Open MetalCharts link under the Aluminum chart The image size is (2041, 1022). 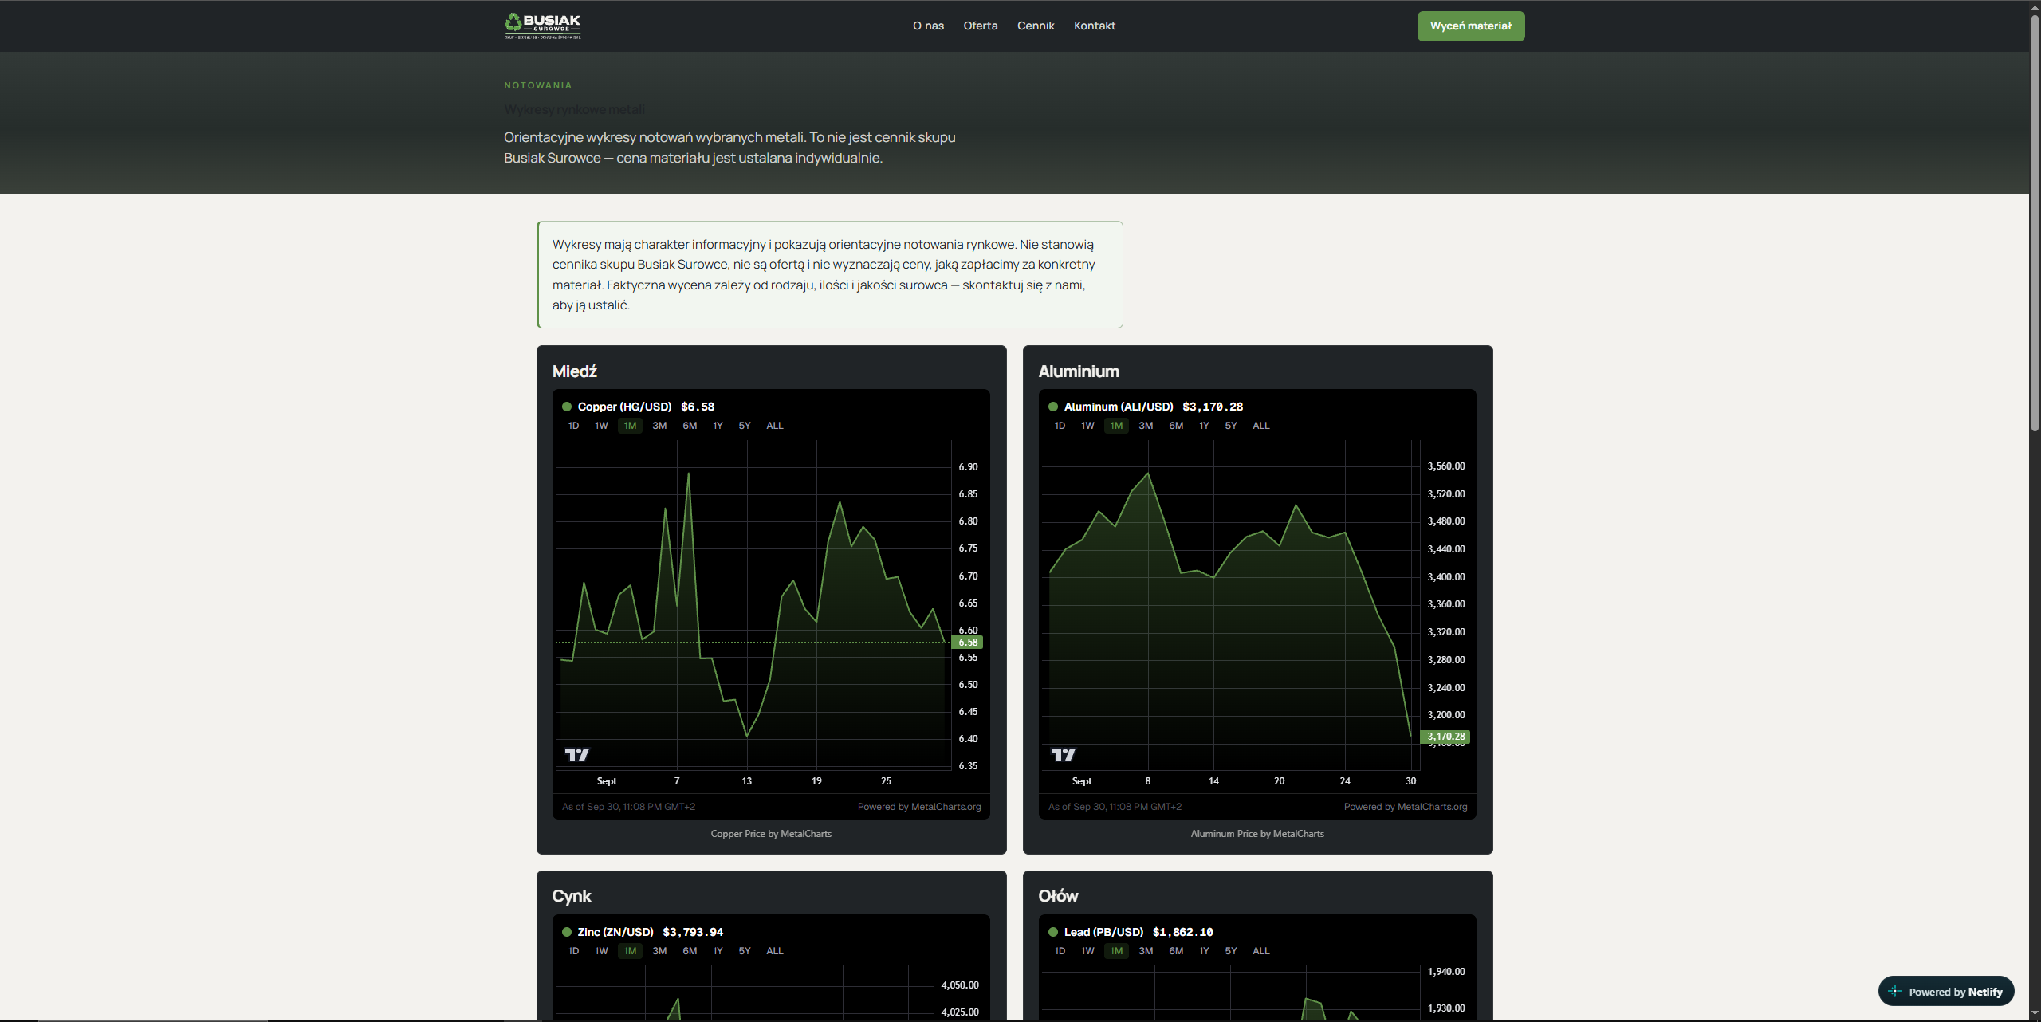[x=1299, y=834]
